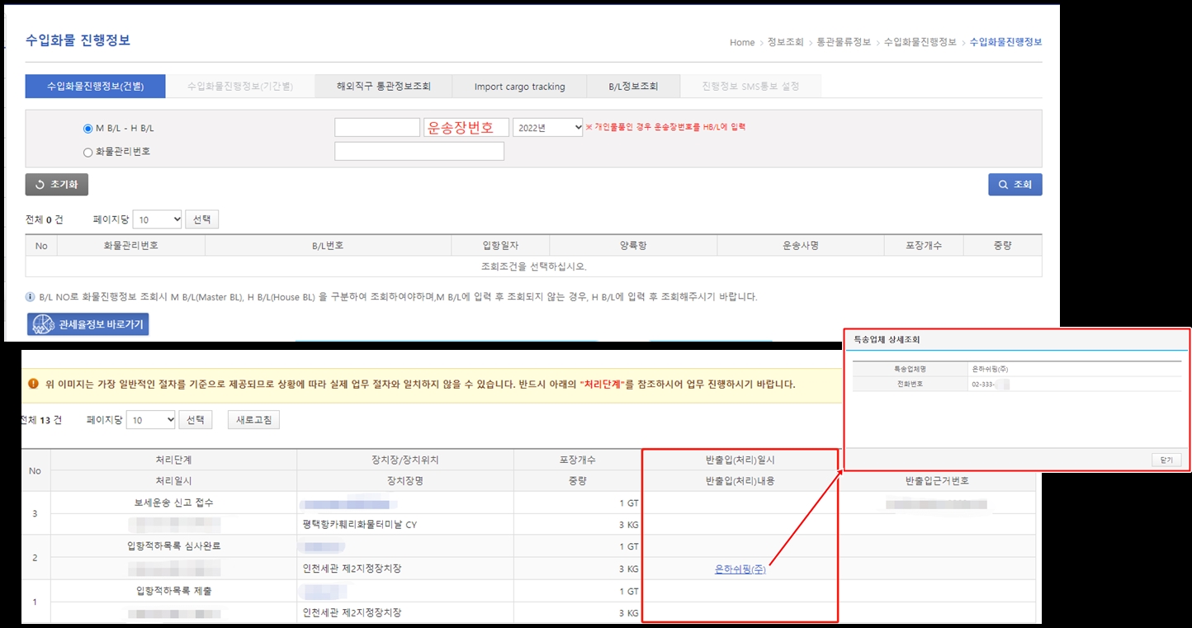Open the 2022년 year dropdown
This screenshot has width=1192, height=628.
click(x=548, y=127)
